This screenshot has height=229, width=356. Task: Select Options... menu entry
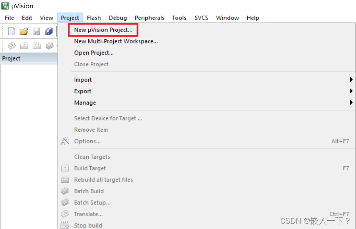click(207, 141)
